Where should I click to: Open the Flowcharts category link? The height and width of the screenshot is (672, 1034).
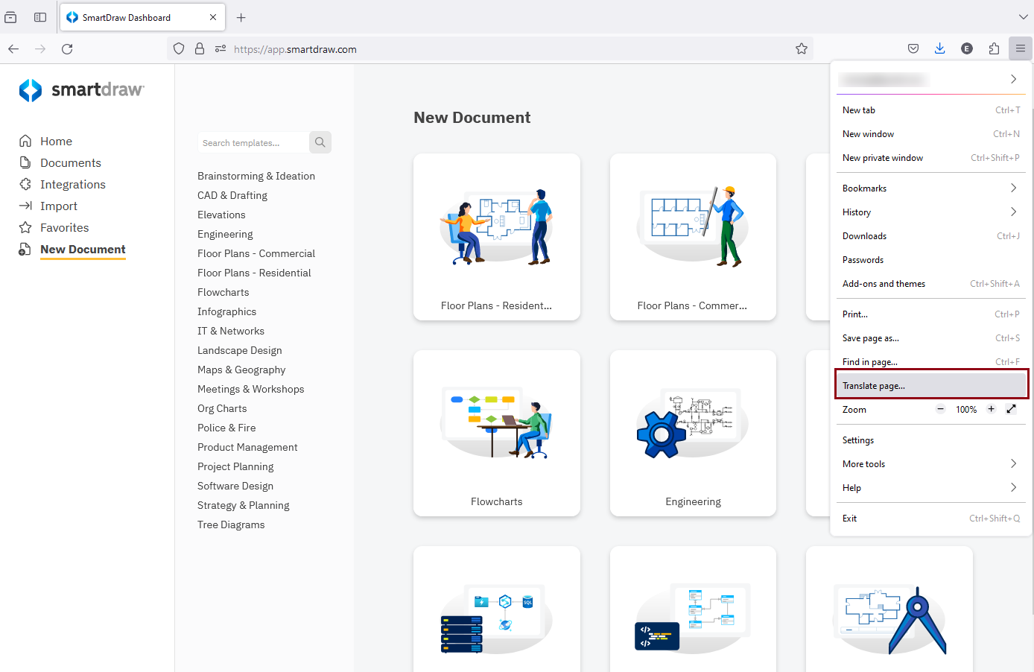pos(223,293)
